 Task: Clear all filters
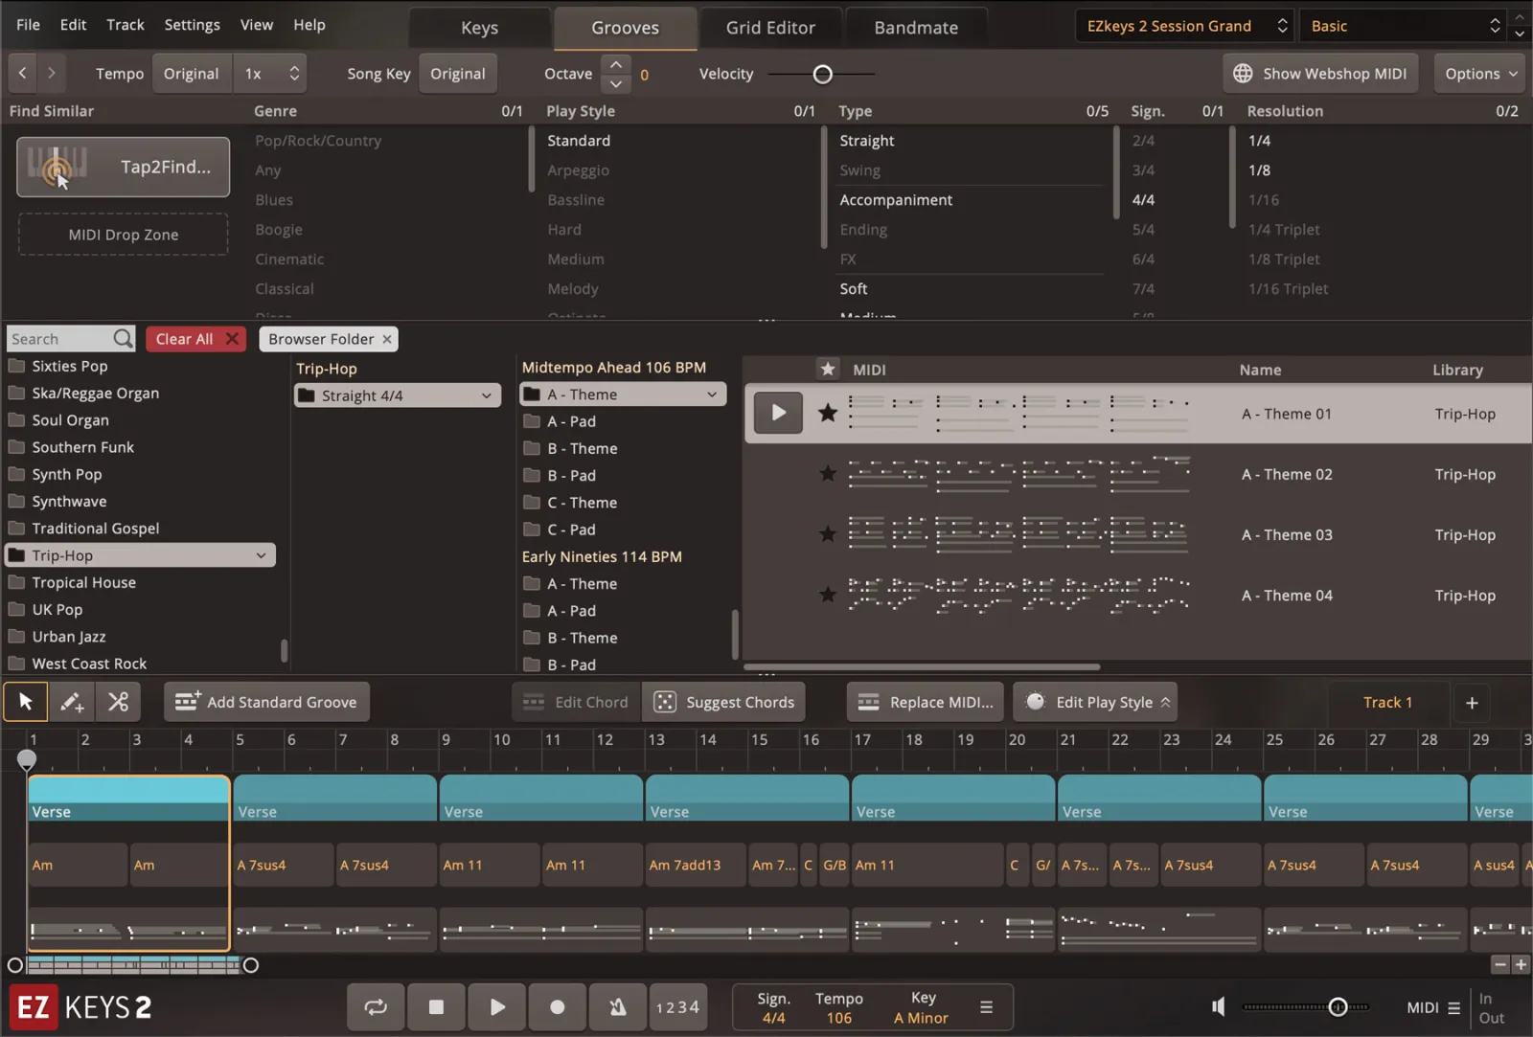tap(195, 339)
